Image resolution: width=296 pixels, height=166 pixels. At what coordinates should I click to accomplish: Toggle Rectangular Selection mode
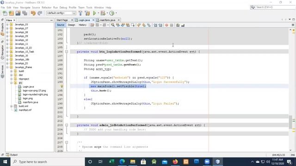[133, 25]
